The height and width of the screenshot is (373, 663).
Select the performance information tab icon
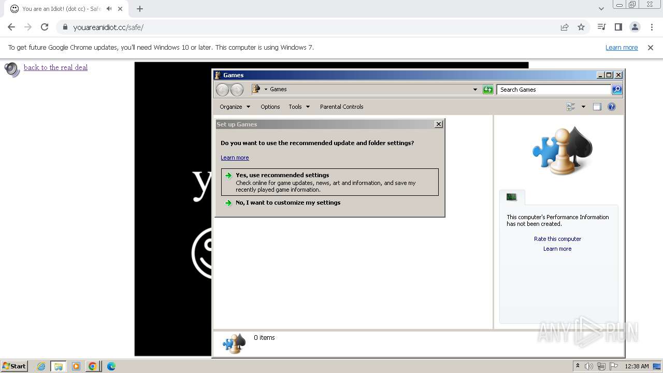tap(512, 197)
